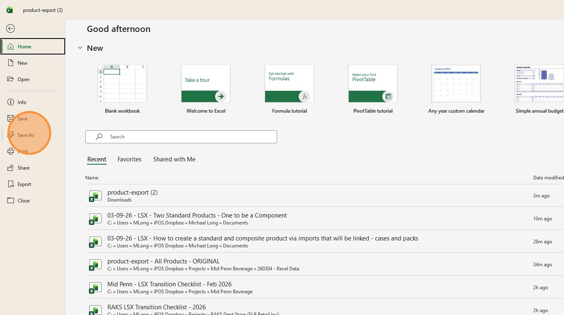Click the magnifier icon in Search box

(99, 137)
